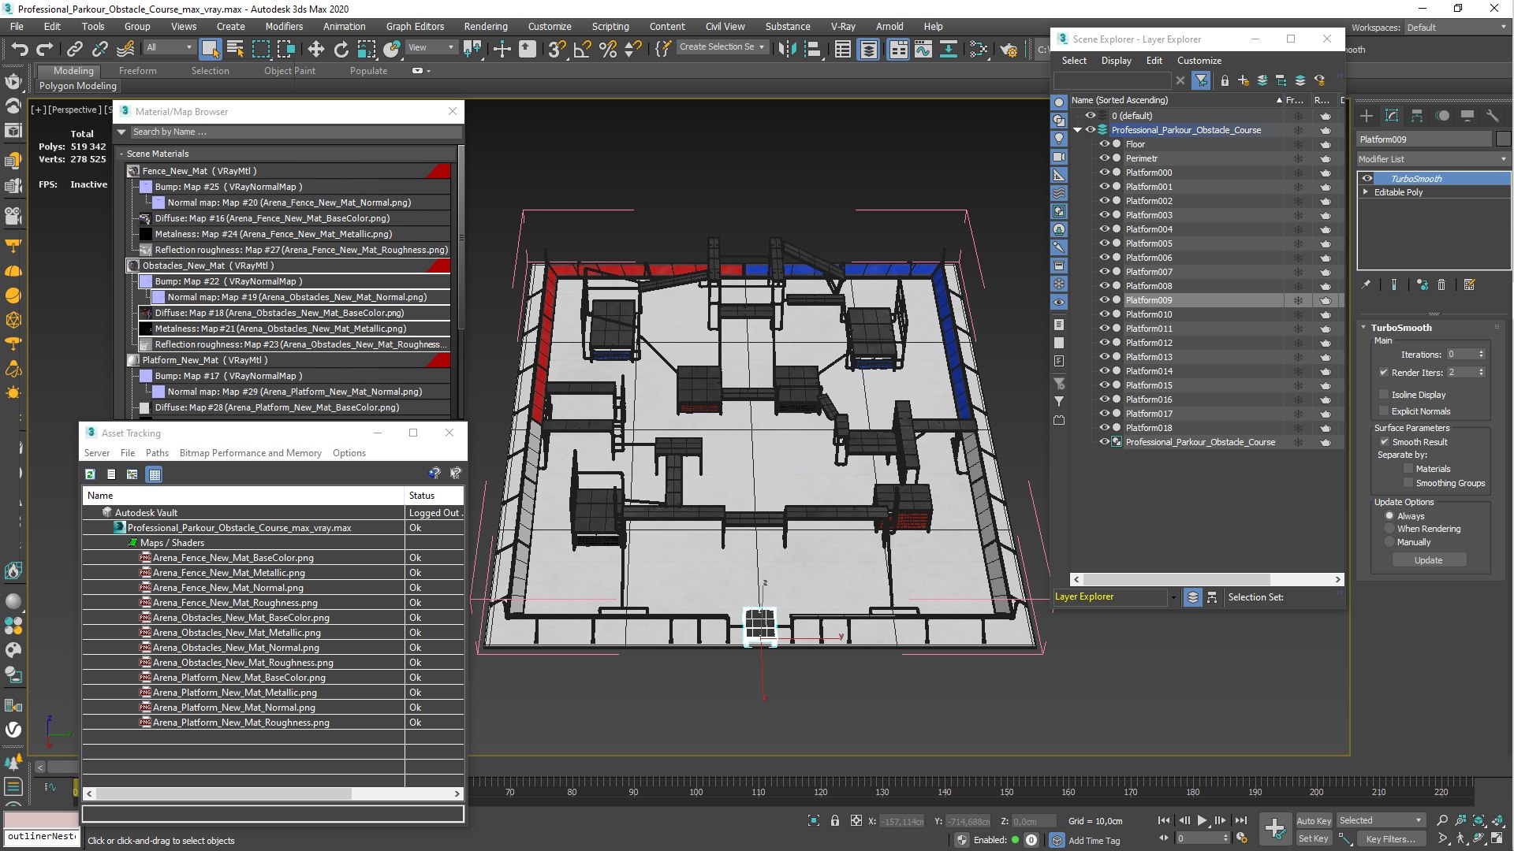Open the Modifier List dropdown
1514x851 pixels.
[x=1433, y=159]
